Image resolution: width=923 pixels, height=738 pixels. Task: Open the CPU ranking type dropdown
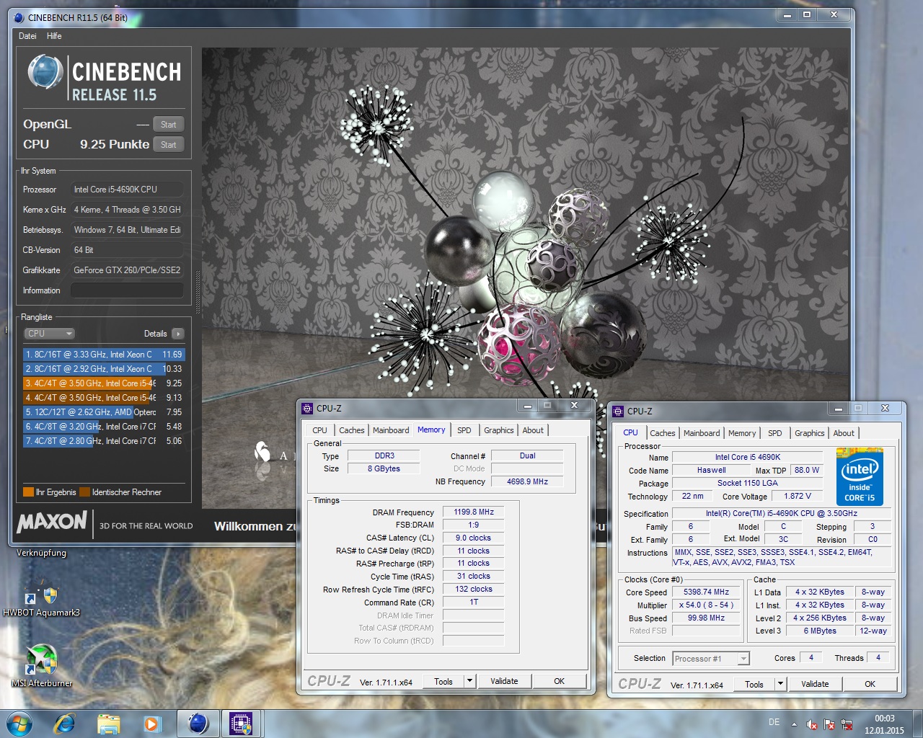tap(49, 334)
